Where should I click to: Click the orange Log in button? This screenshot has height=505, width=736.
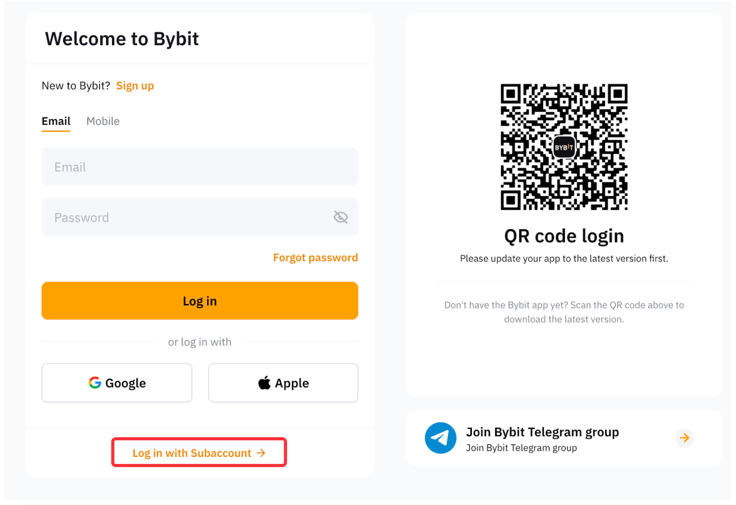coord(200,301)
